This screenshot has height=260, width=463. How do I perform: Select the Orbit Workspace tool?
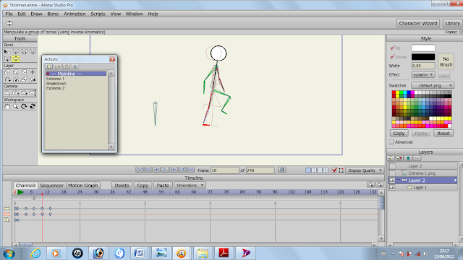(x=33, y=106)
